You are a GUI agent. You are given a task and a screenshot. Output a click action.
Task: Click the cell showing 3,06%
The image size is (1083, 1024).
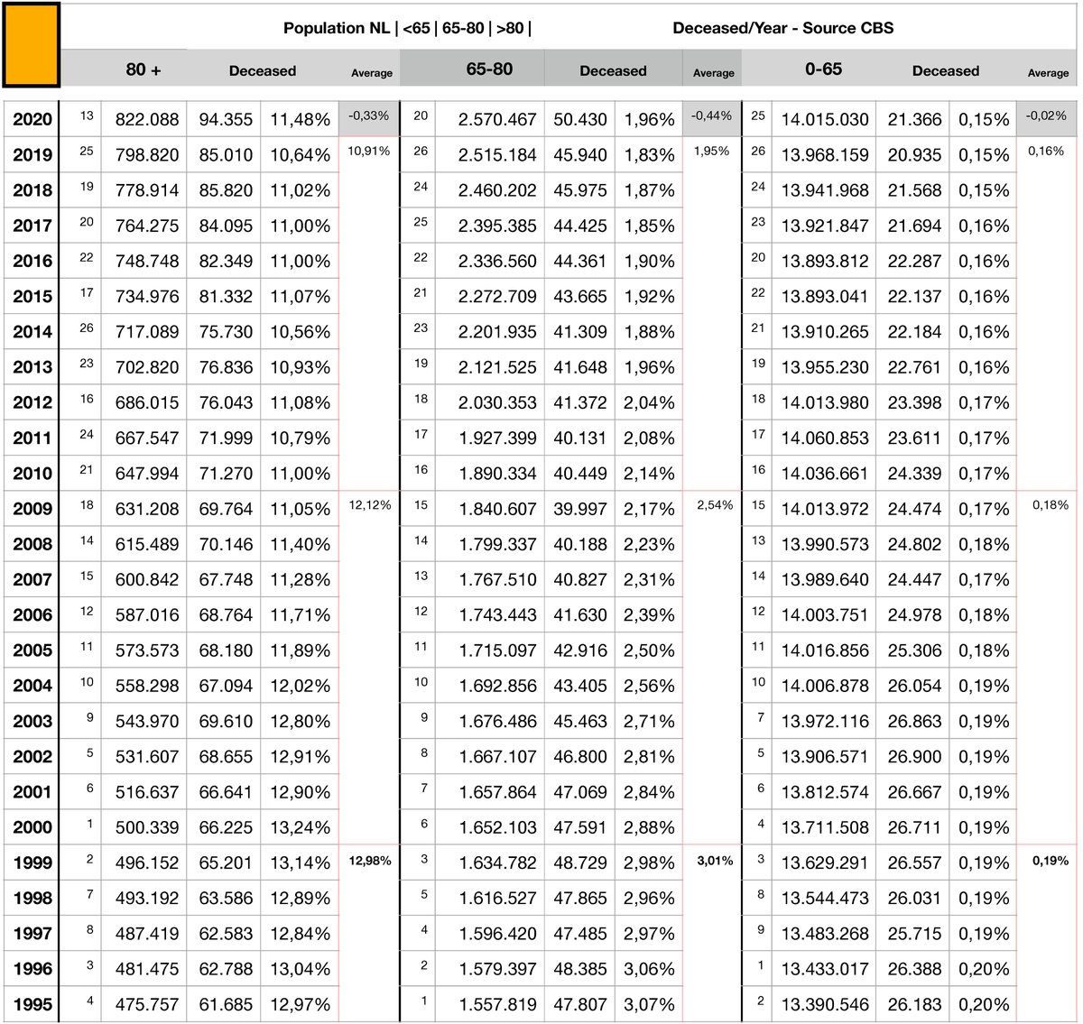(649, 969)
